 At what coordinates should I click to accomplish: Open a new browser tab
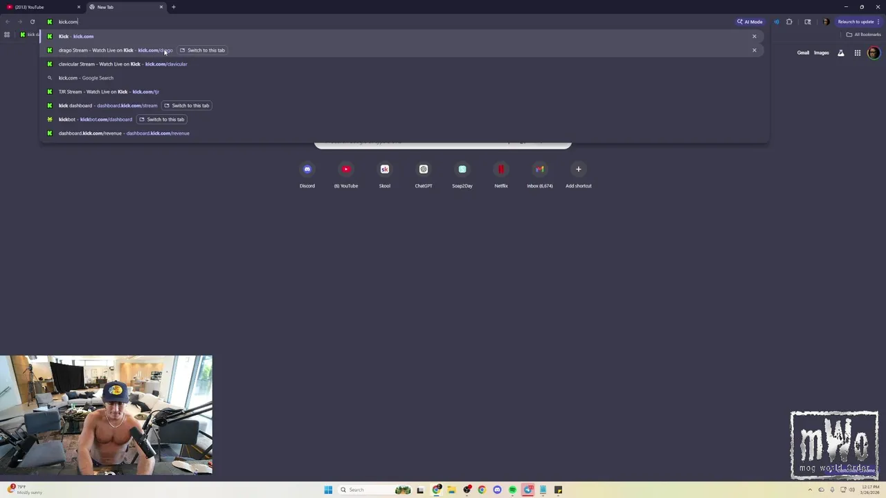pos(174,7)
